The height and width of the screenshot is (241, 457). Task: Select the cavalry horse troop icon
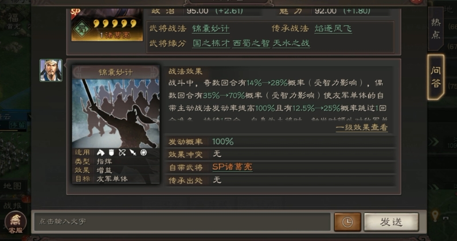click(x=101, y=152)
